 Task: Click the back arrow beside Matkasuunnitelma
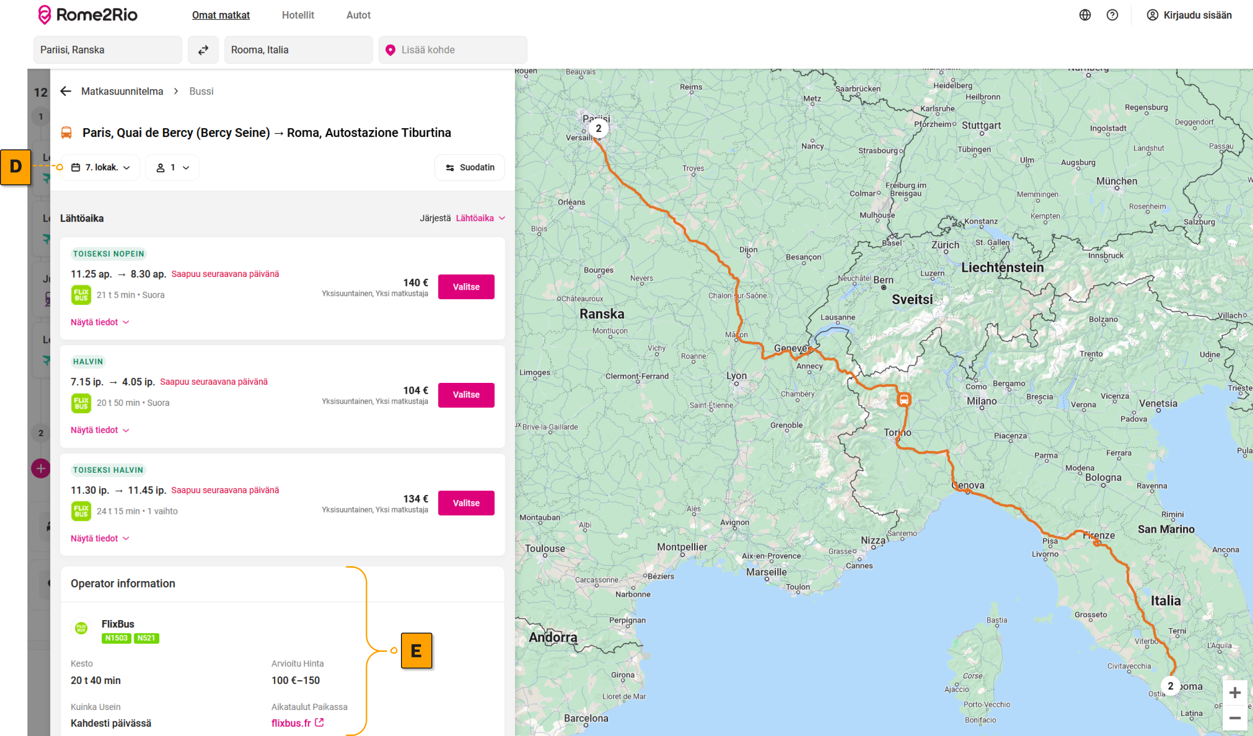[66, 91]
